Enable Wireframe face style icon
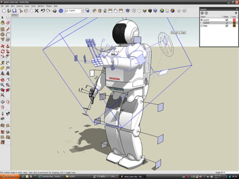Viewport: 239px width, 179px height. tap(134, 11)
